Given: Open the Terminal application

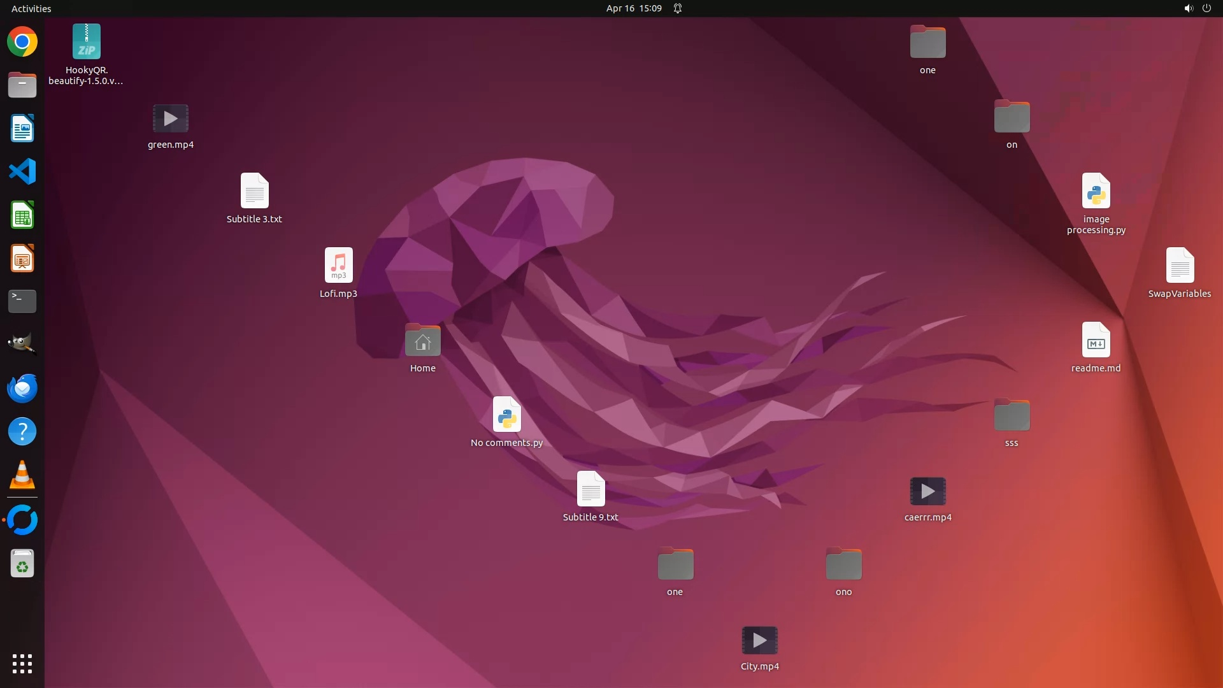Looking at the screenshot, I should coord(22,301).
